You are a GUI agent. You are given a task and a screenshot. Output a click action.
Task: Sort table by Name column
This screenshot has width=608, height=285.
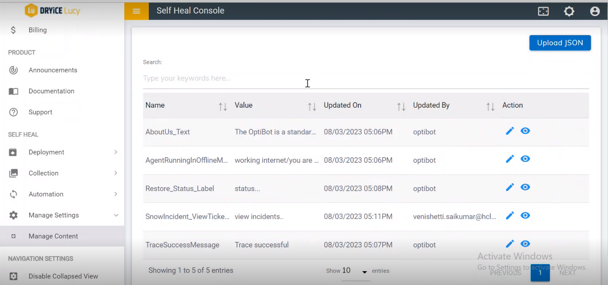(223, 106)
